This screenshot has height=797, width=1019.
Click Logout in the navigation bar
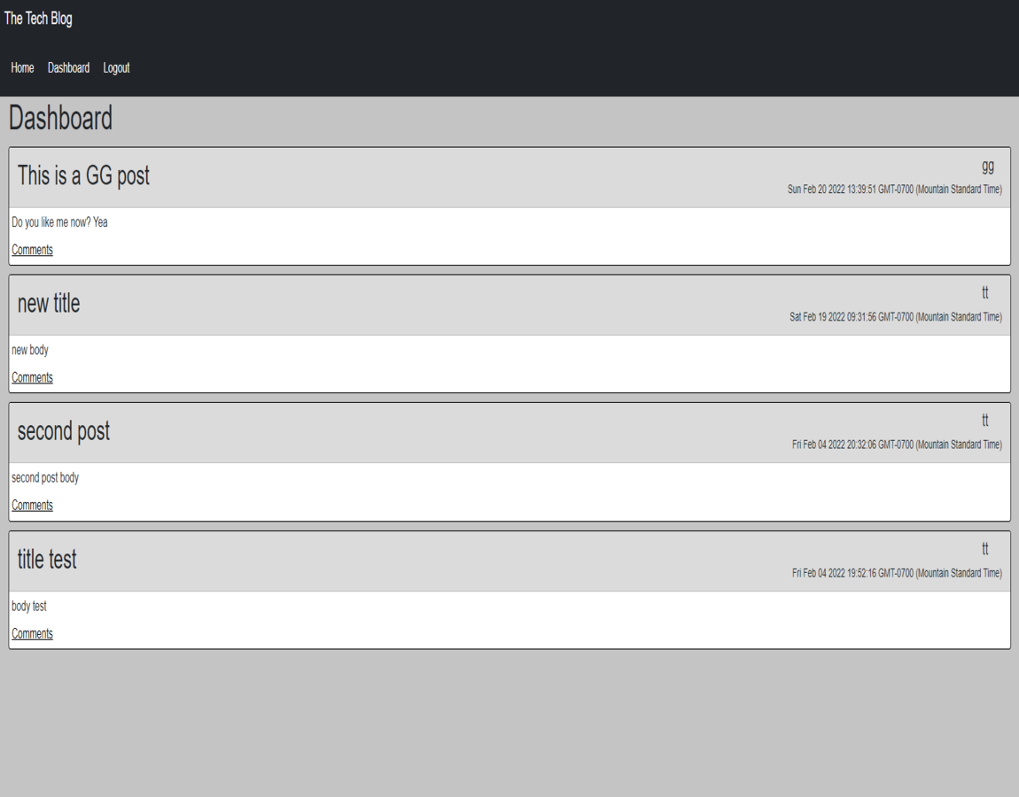(116, 67)
